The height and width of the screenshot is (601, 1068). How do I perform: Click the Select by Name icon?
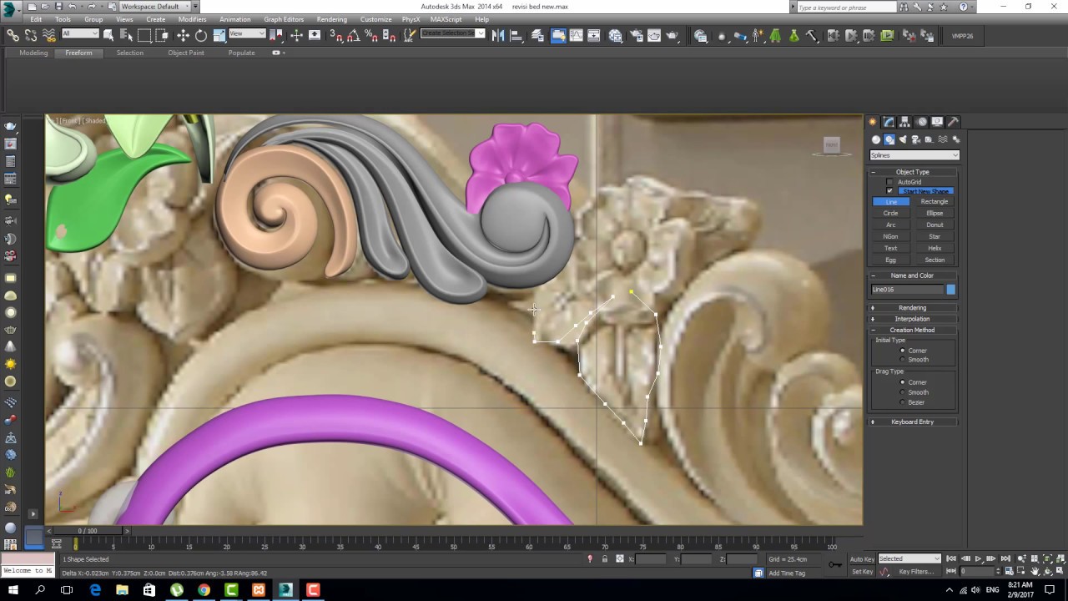point(127,35)
